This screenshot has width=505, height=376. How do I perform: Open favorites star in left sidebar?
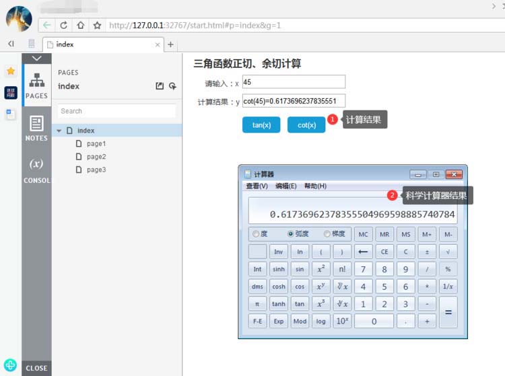(11, 71)
